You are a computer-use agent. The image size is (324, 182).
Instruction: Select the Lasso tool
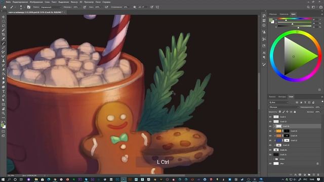(4, 26)
